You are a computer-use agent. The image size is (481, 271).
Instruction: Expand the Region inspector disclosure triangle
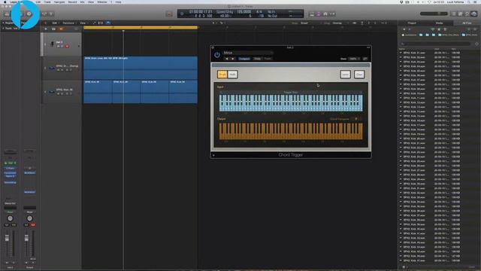(x=3, y=23)
